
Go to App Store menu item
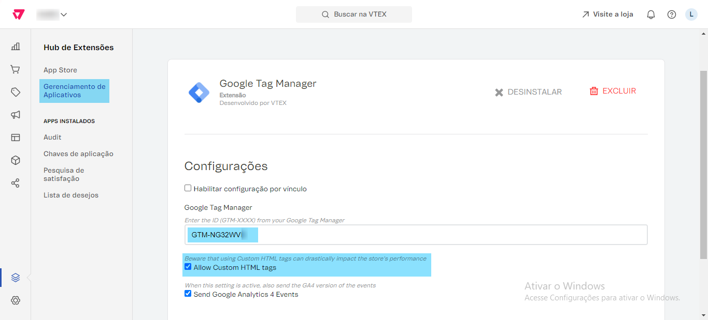coord(60,70)
